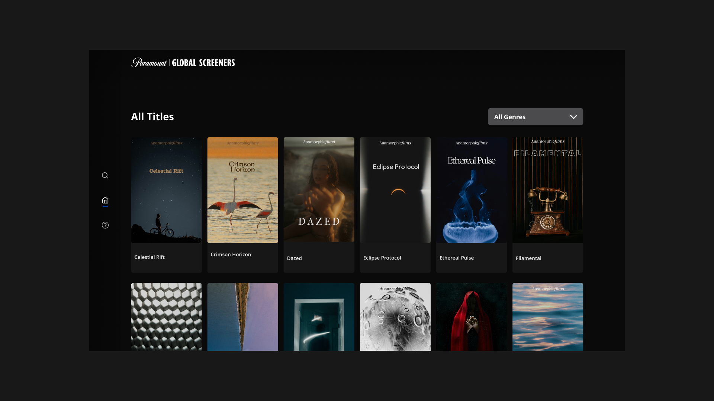Click the Dazed title label

click(x=294, y=258)
